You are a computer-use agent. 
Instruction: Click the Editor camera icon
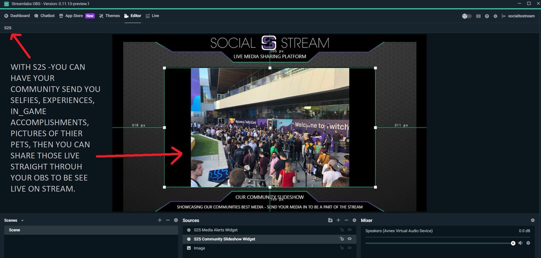coord(127,16)
